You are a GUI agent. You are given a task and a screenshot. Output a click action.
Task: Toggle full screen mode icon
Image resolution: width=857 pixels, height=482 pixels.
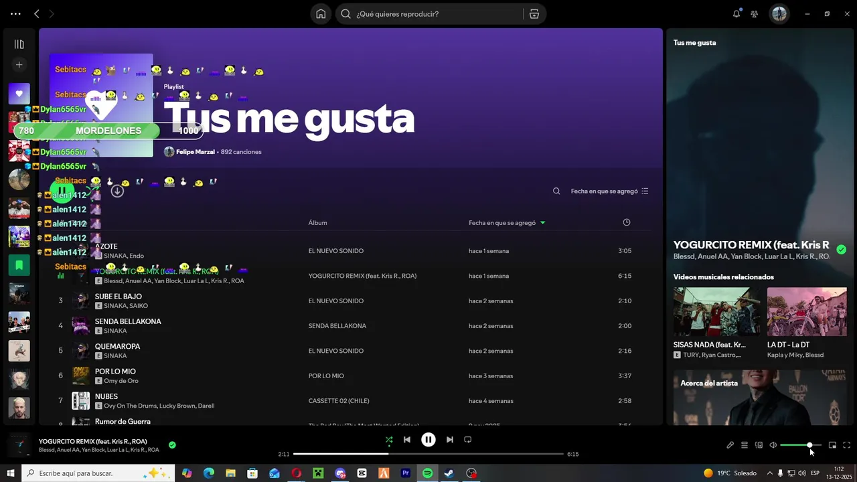[x=847, y=445]
